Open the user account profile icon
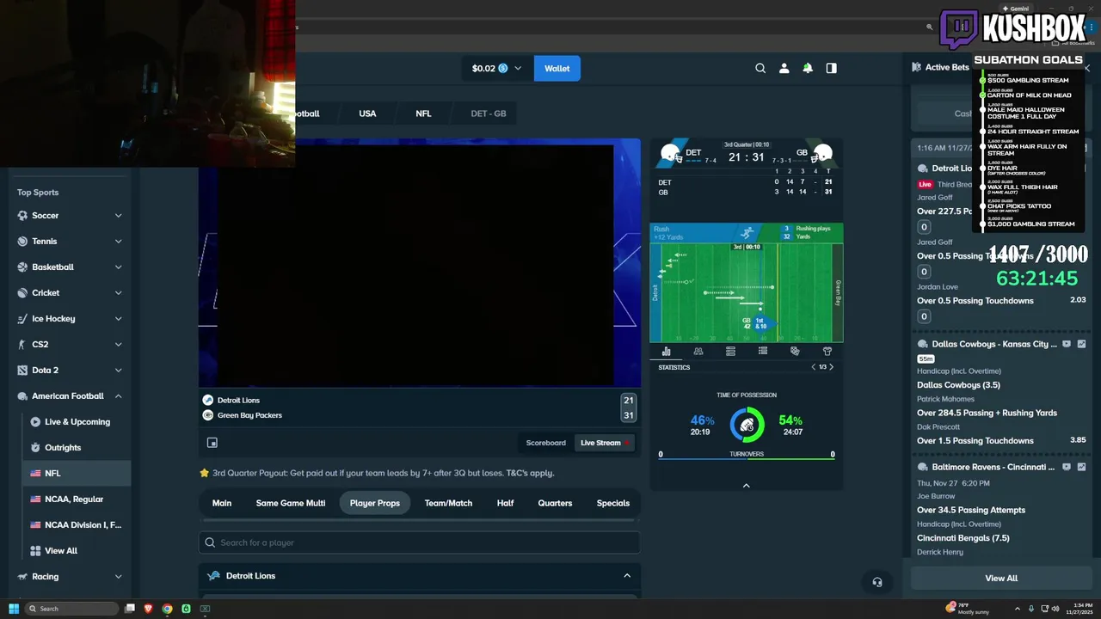This screenshot has height=619, width=1101. [x=784, y=68]
